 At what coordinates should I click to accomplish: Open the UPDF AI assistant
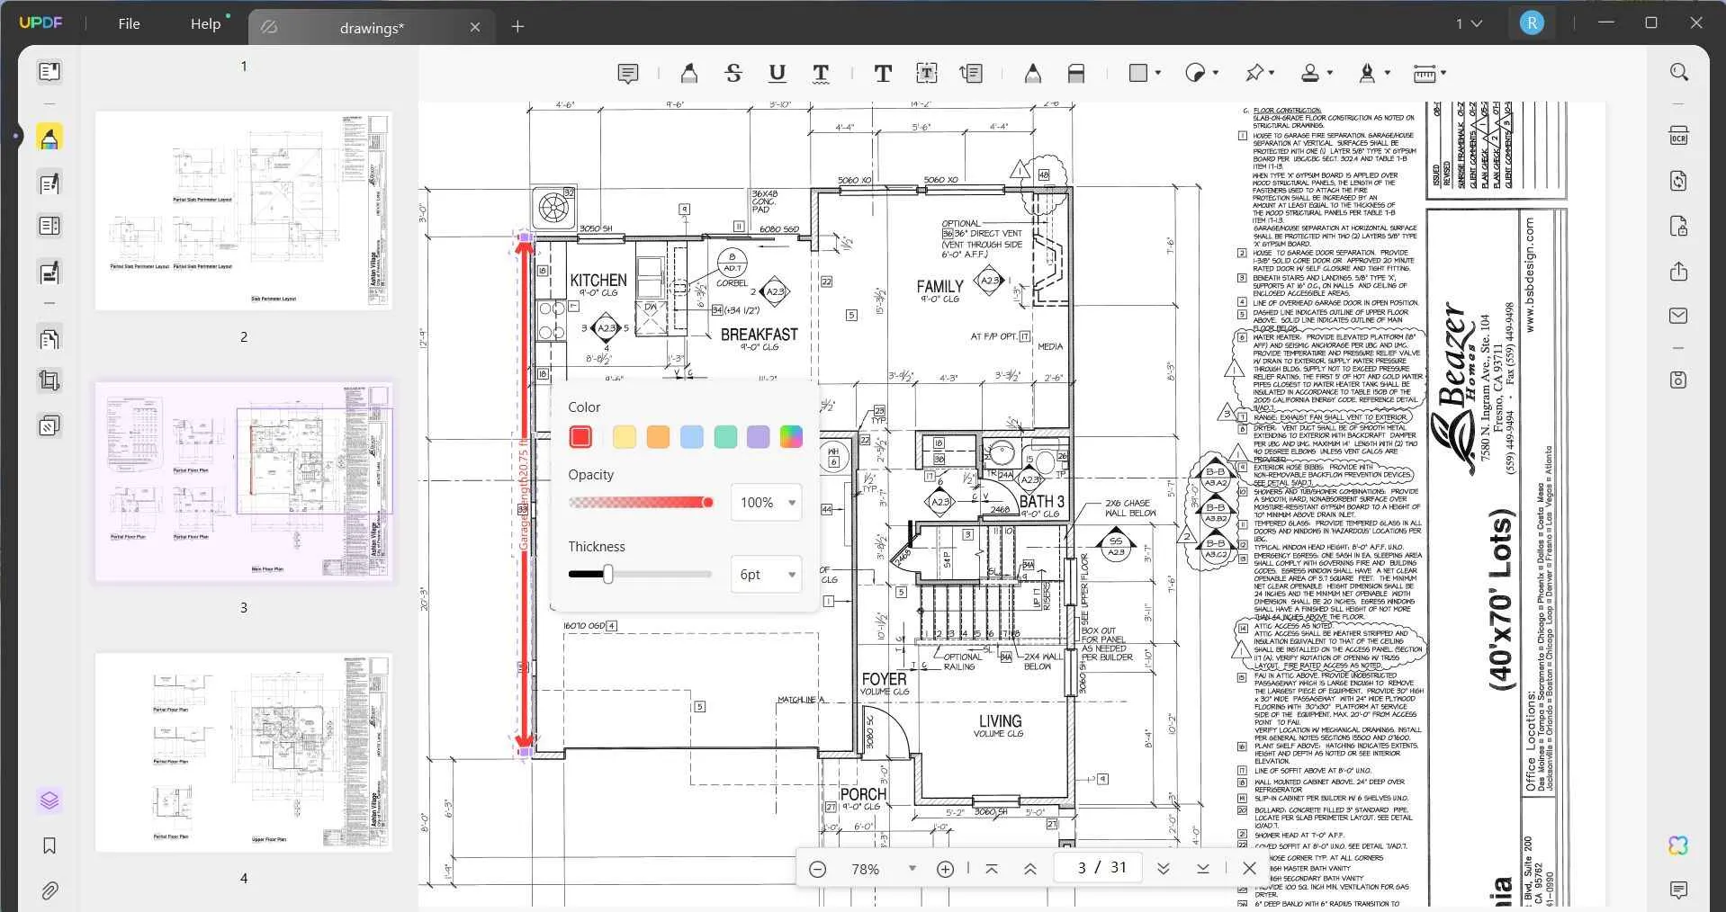1678,845
